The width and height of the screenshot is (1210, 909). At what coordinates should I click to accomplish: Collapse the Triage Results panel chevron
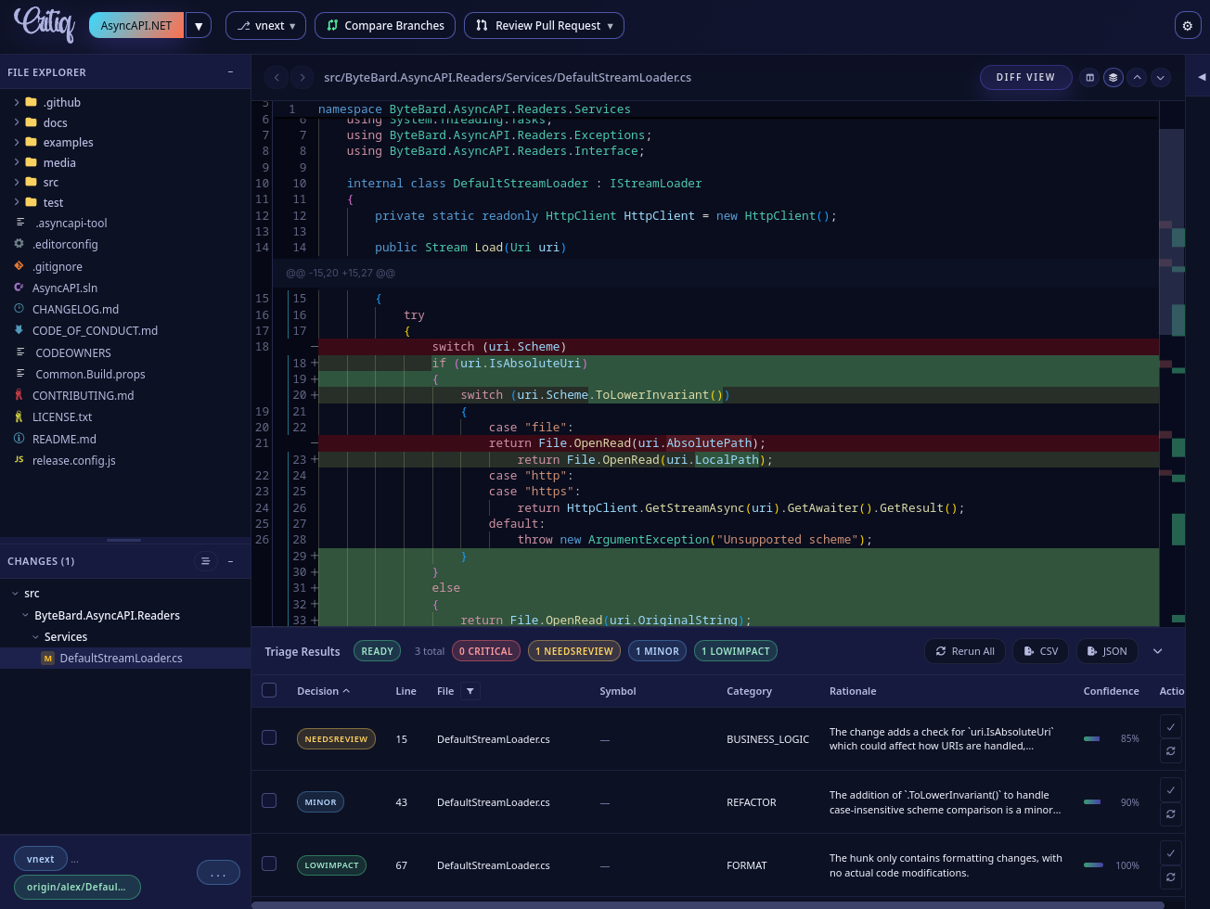point(1157,651)
